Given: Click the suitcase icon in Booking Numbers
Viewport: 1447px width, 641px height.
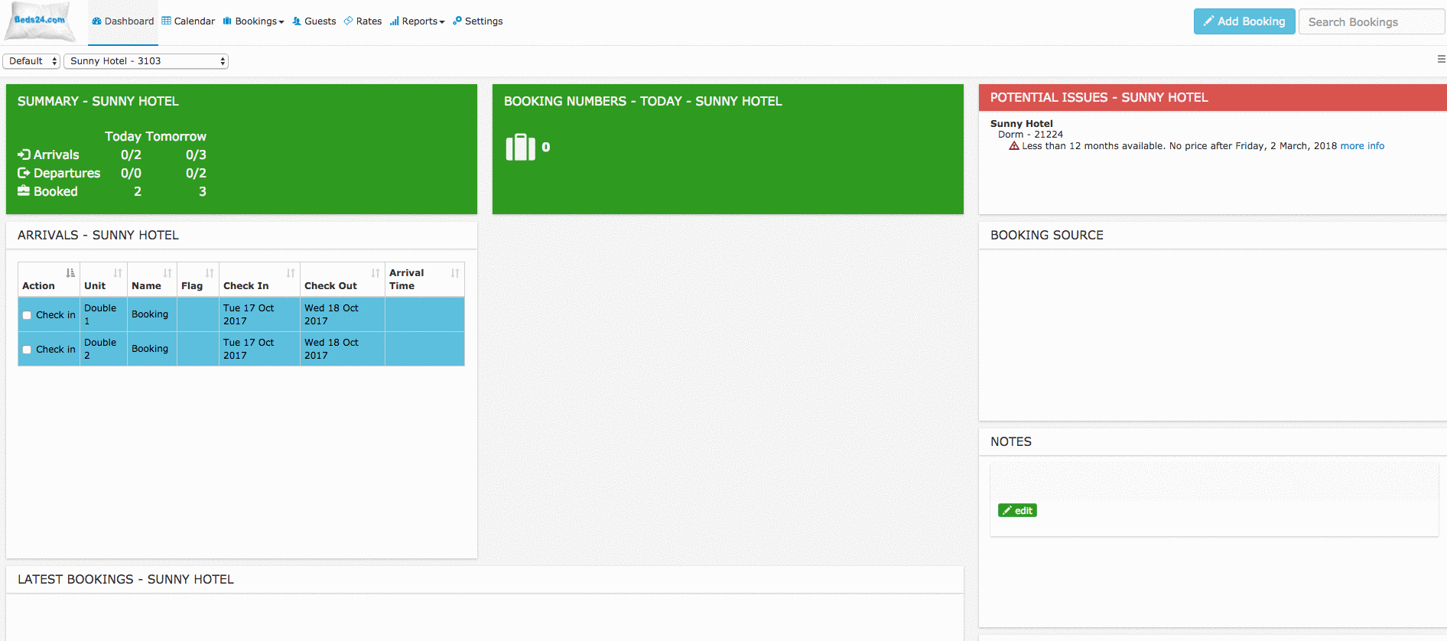Looking at the screenshot, I should tap(520, 147).
